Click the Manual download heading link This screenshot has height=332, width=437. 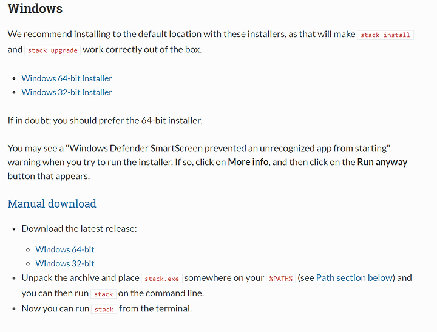click(x=52, y=204)
